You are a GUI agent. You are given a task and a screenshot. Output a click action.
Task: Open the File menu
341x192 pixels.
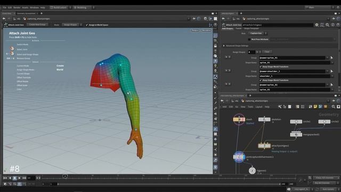4,7
